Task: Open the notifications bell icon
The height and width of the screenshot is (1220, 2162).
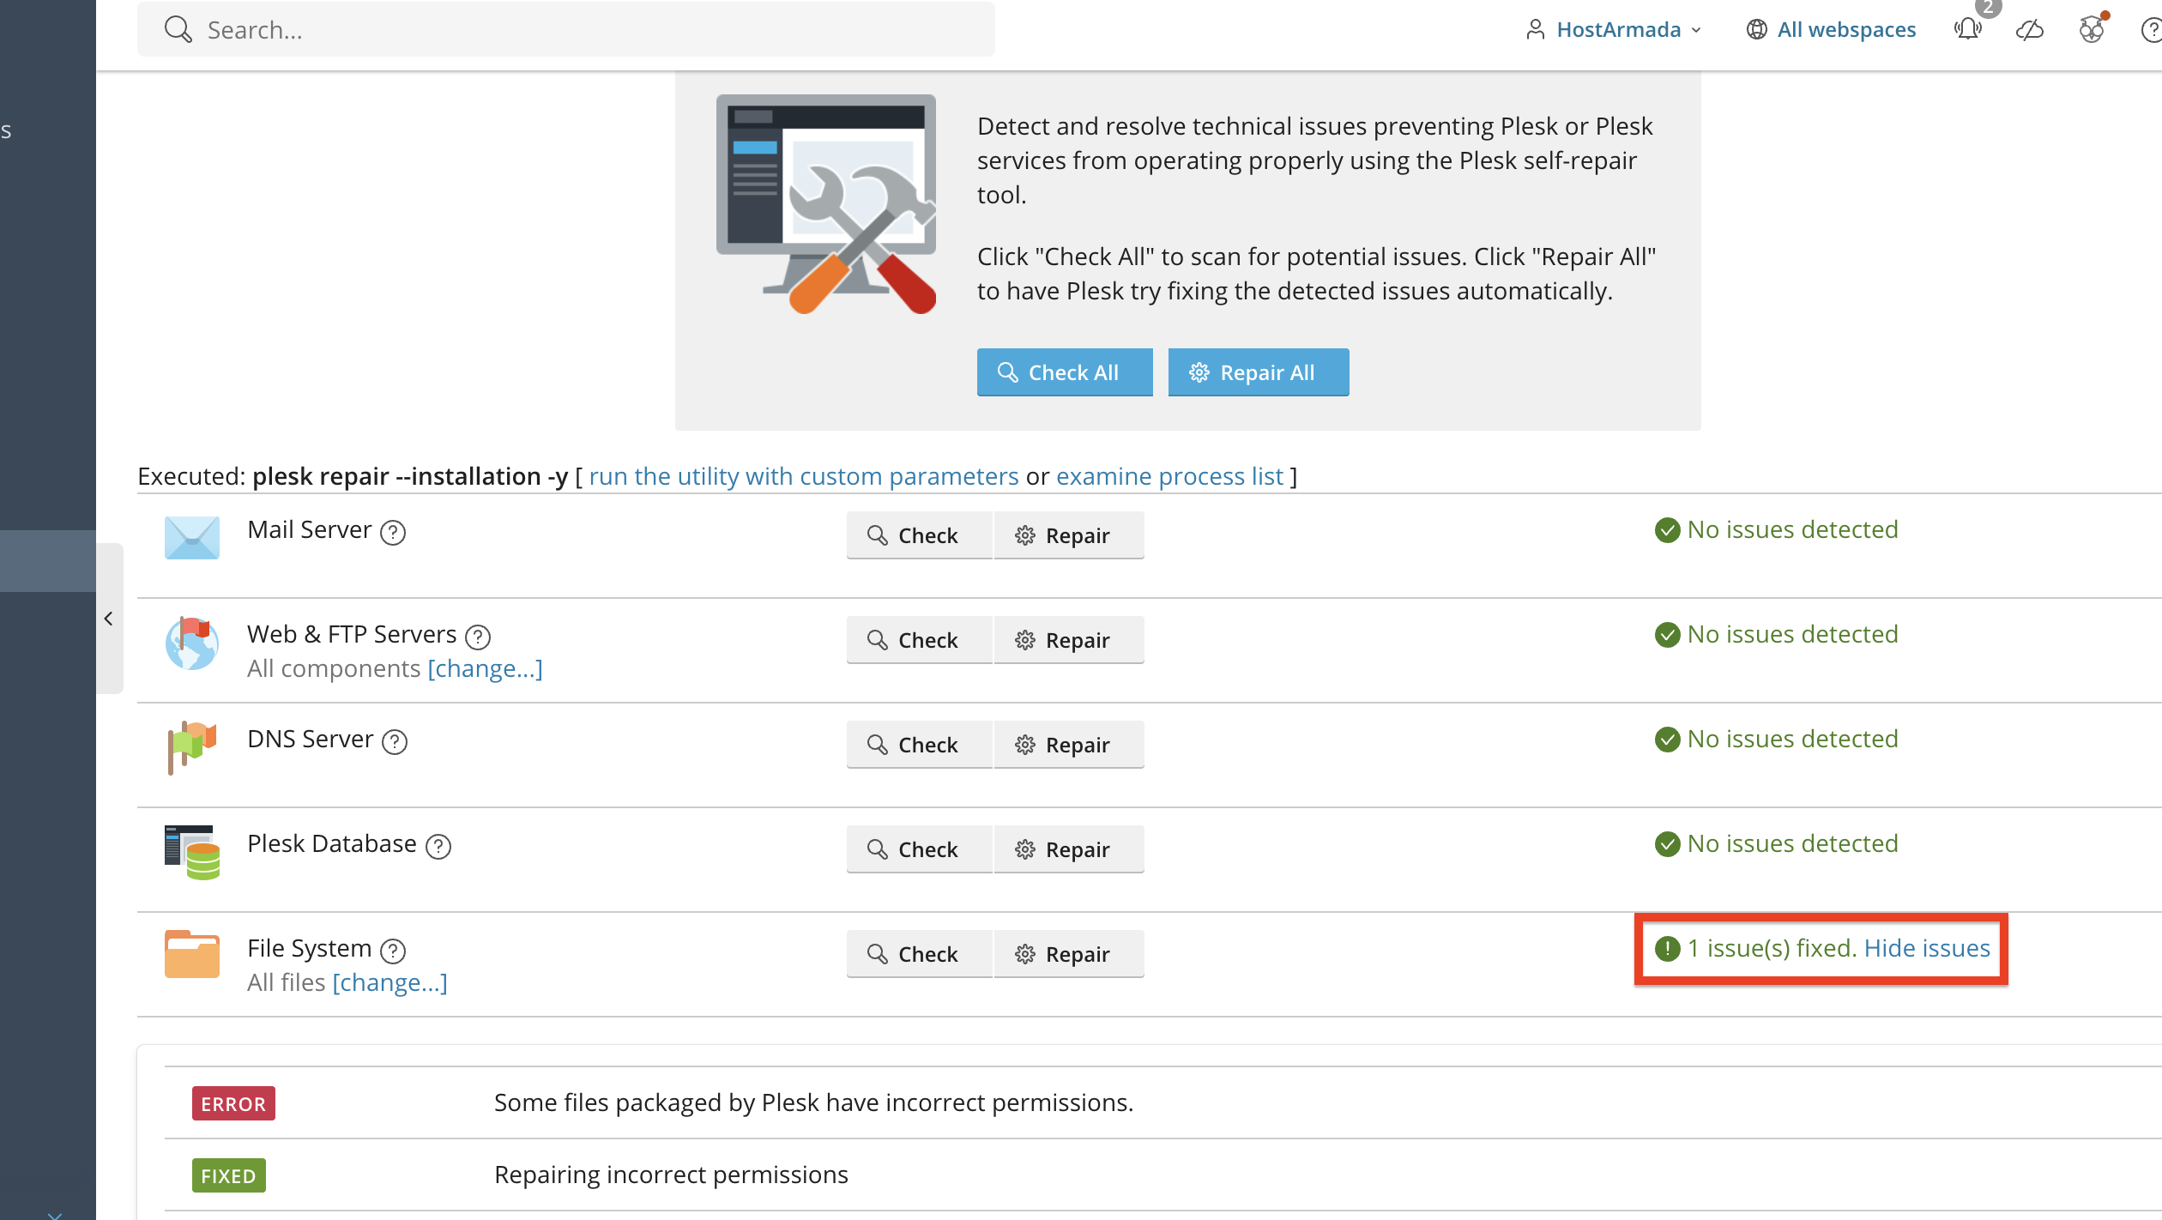Action: [x=1967, y=29]
